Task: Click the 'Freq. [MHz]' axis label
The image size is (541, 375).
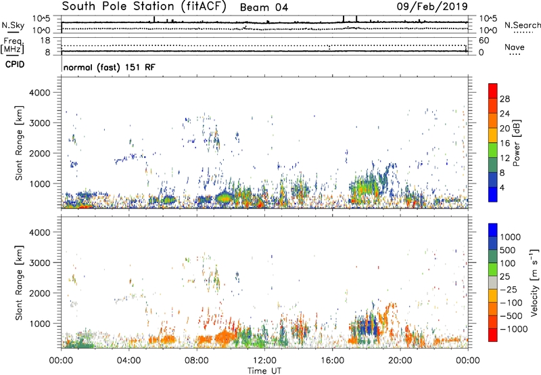Action: pos(12,46)
